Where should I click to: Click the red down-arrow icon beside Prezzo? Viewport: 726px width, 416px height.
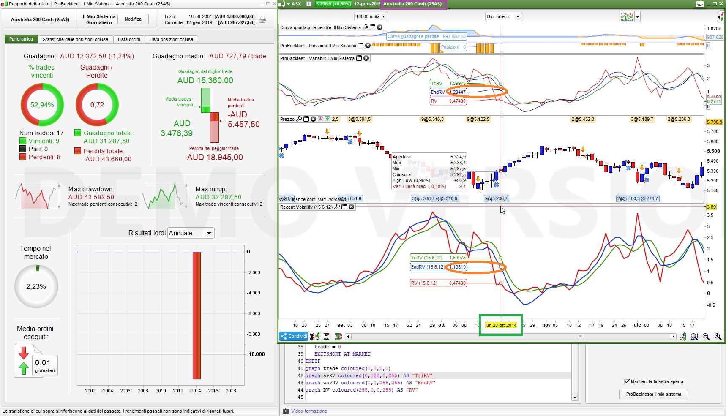(x=321, y=119)
